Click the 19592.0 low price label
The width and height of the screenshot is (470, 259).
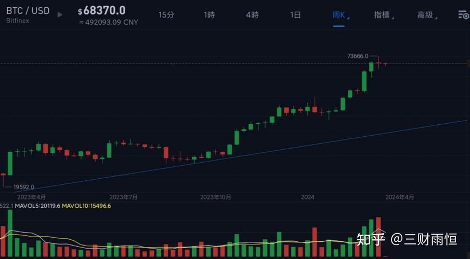tap(24, 187)
